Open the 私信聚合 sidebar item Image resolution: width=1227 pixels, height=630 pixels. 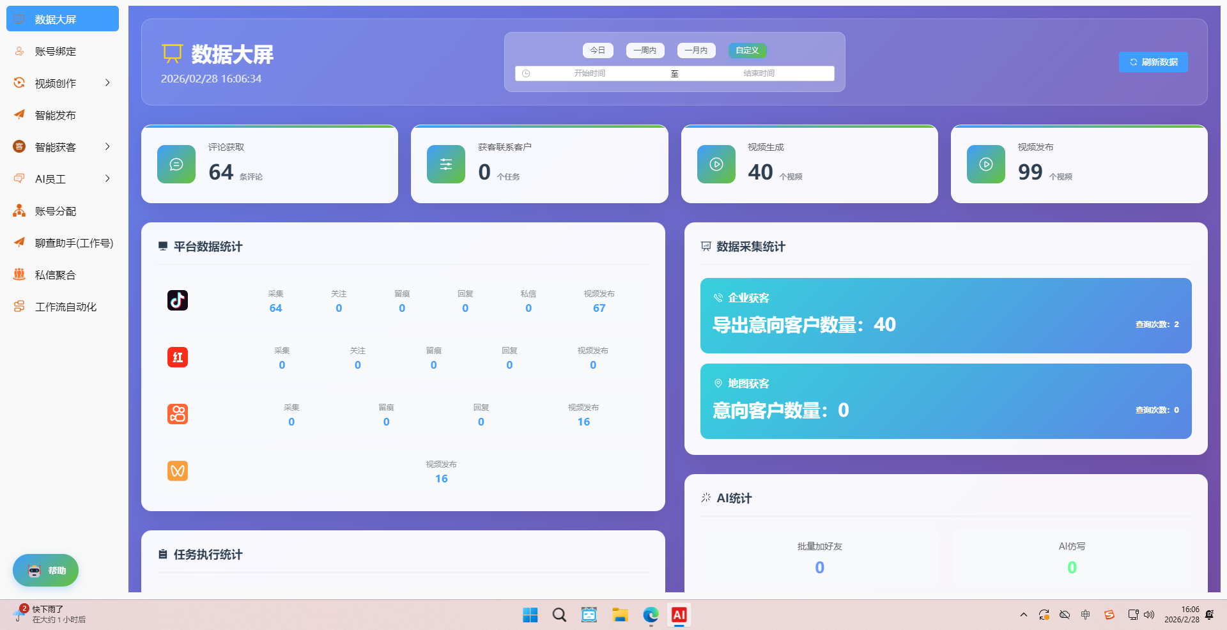click(63, 275)
